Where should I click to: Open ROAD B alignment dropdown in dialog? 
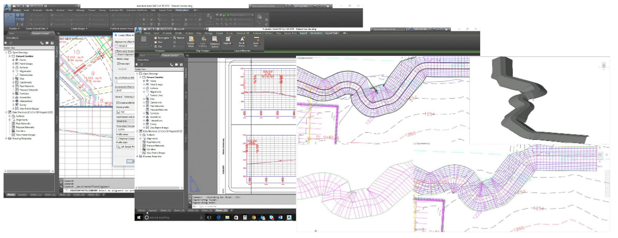(125, 45)
